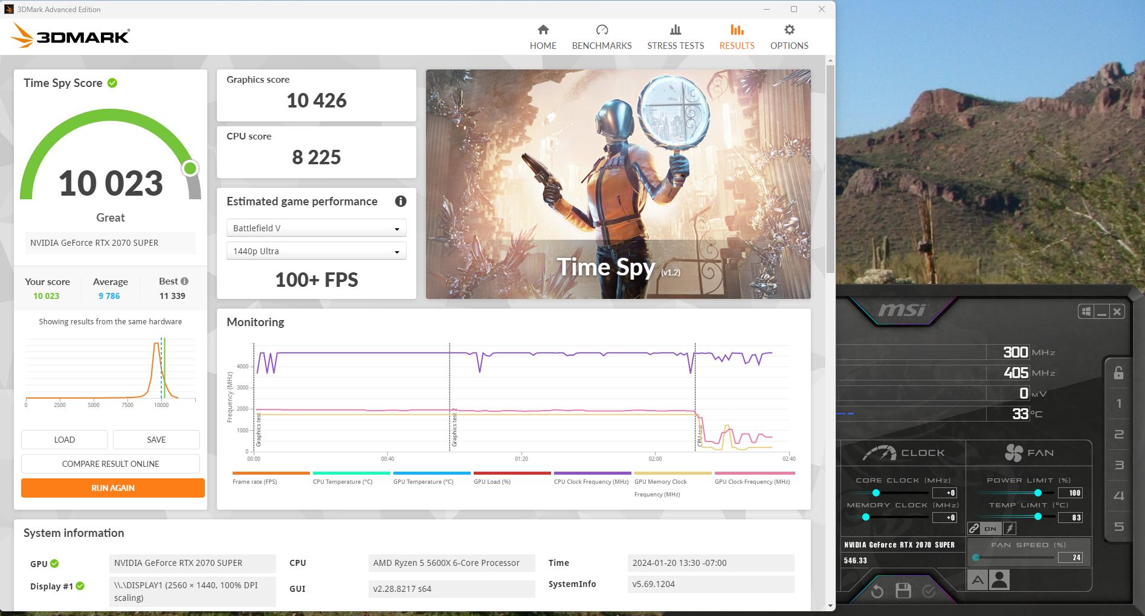
Task: Select profile 5 in MSI Afterburner
Action: pos(1118,527)
